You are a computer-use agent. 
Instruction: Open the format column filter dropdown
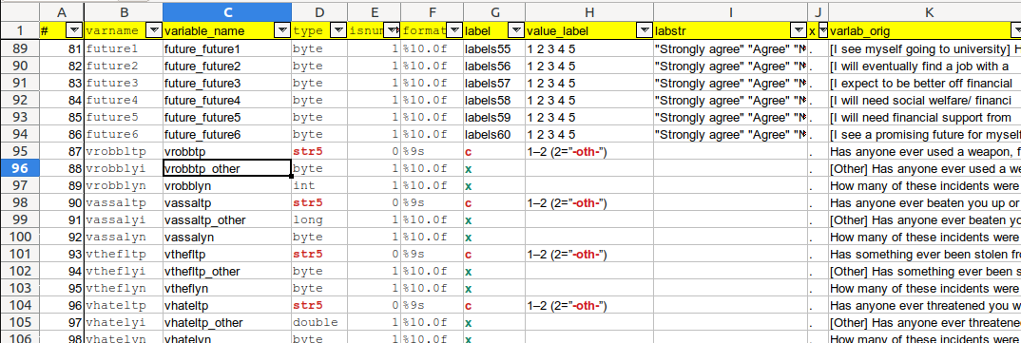click(x=454, y=30)
